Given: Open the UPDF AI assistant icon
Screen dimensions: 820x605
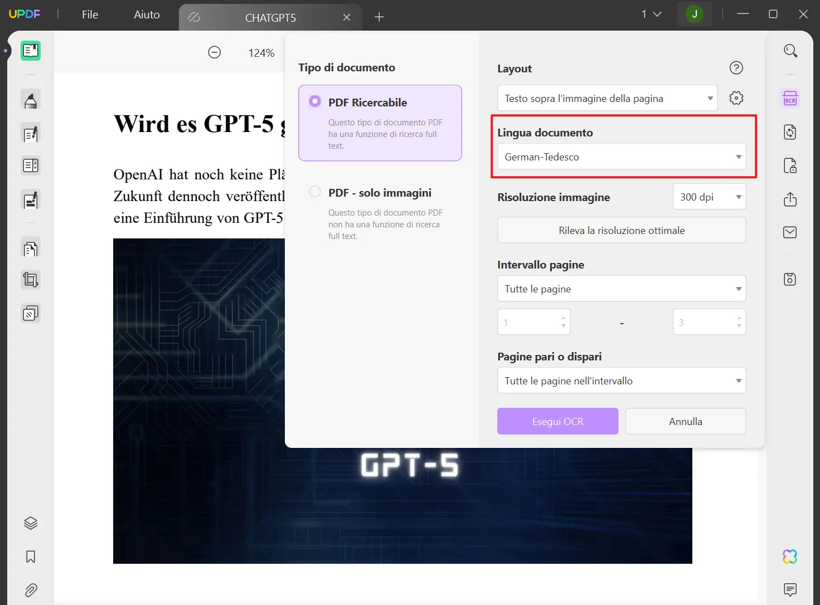Looking at the screenshot, I should (790, 557).
